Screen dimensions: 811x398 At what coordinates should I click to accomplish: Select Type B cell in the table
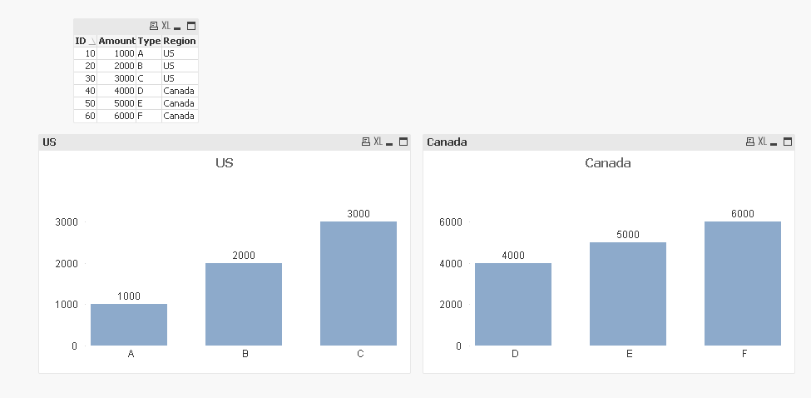click(x=148, y=66)
